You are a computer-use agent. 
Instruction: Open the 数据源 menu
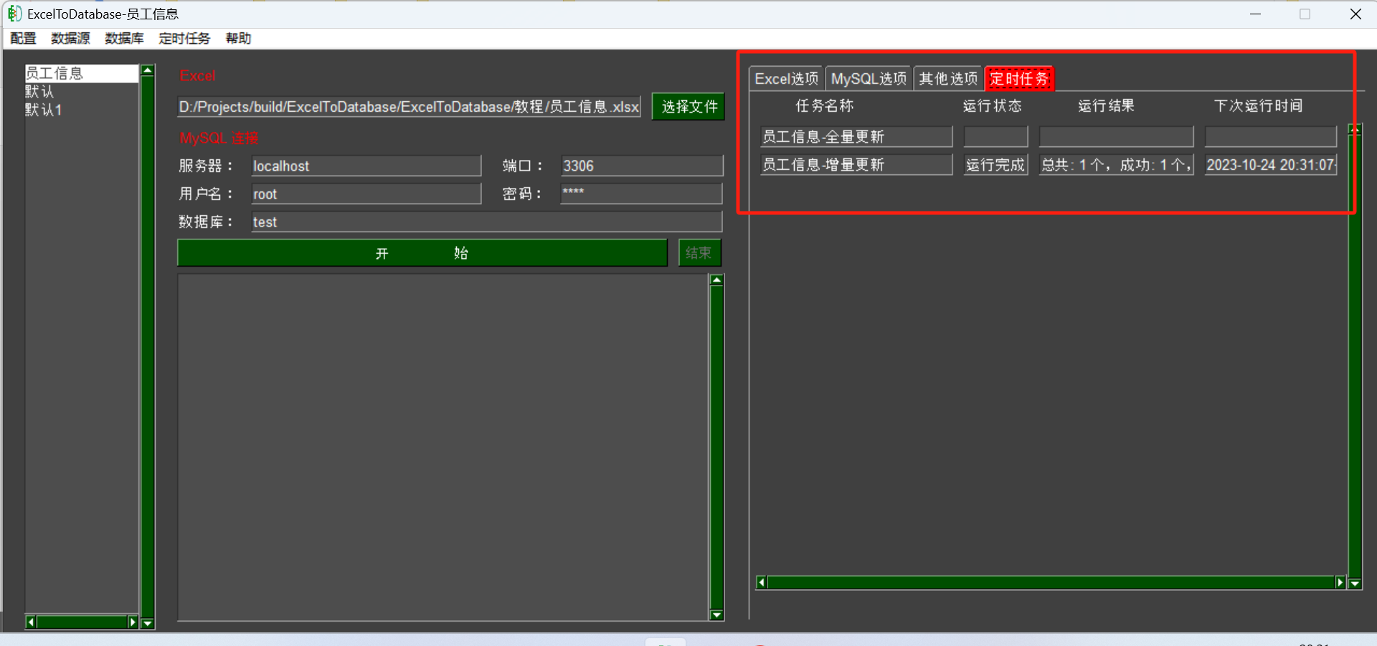pyautogui.click(x=70, y=38)
